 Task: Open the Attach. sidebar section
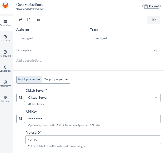point(5,99)
